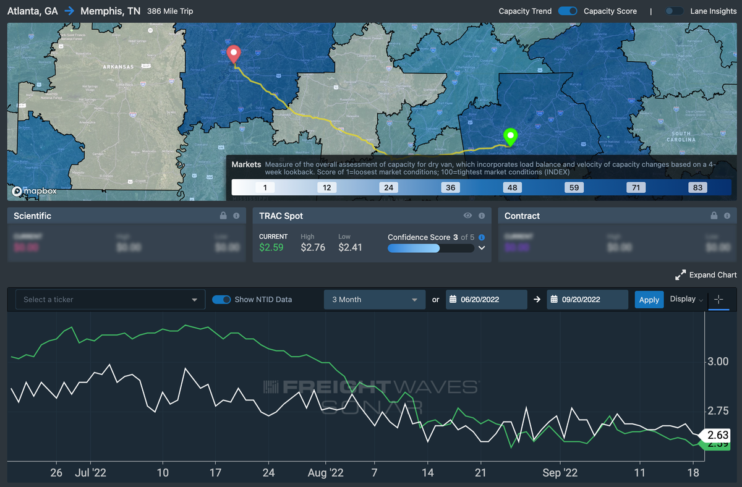Image resolution: width=742 pixels, height=487 pixels.
Task: Toggle the Show NTID Data switch
Action: pos(221,300)
